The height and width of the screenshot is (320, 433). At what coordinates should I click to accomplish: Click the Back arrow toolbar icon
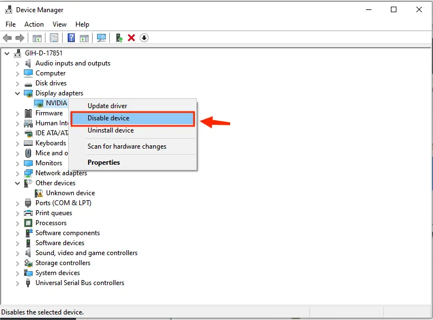pos(7,38)
